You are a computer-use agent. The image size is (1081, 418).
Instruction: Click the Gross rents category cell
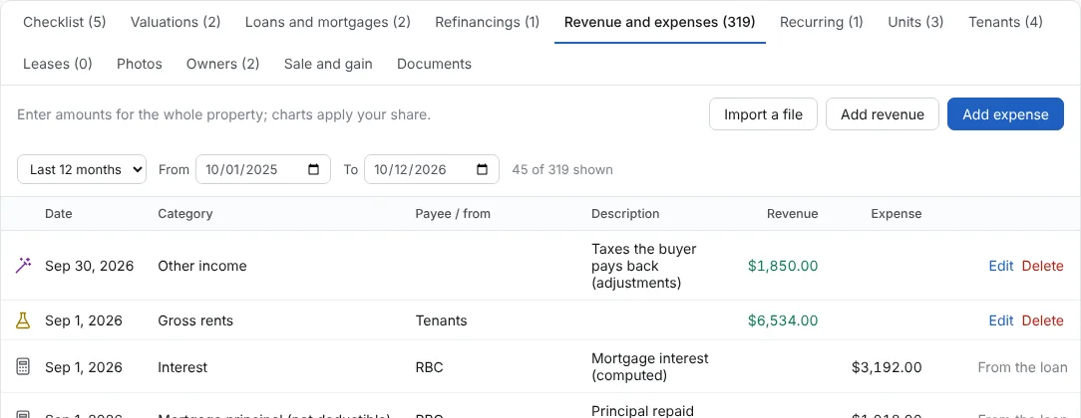pyautogui.click(x=195, y=320)
